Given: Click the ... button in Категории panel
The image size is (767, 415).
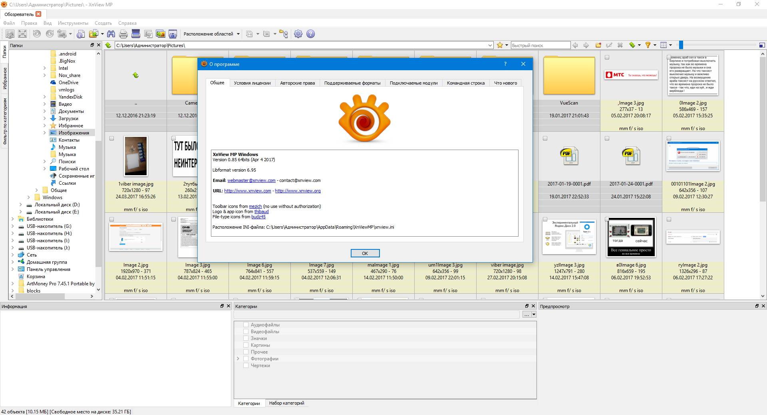Looking at the screenshot, I should (x=527, y=314).
